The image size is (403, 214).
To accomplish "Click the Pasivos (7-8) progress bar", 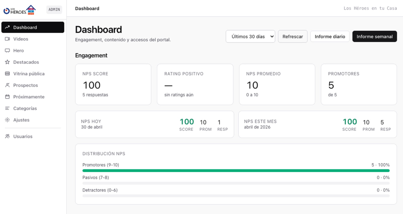I will coord(236,183).
